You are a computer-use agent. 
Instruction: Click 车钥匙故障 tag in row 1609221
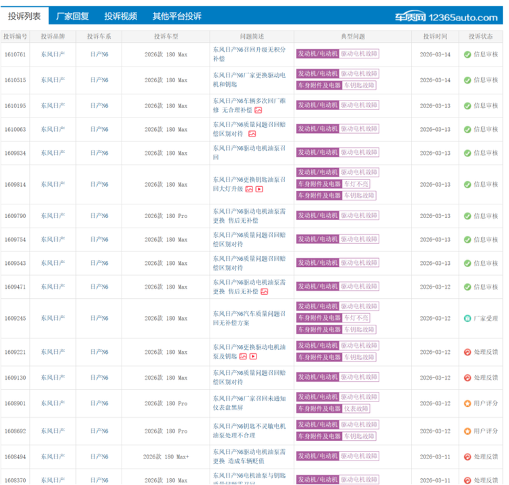coord(359,357)
